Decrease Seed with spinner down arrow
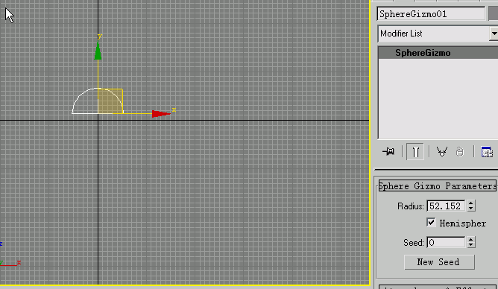Screen dimensions: 498x289 [471, 245]
